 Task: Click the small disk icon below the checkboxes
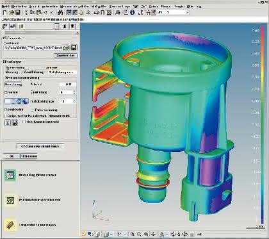pos(15,123)
